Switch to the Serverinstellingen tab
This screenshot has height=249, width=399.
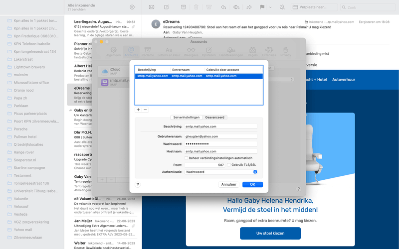point(186,118)
